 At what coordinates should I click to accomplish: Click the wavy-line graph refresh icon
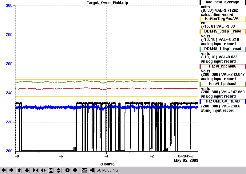[x=84, y=170]
